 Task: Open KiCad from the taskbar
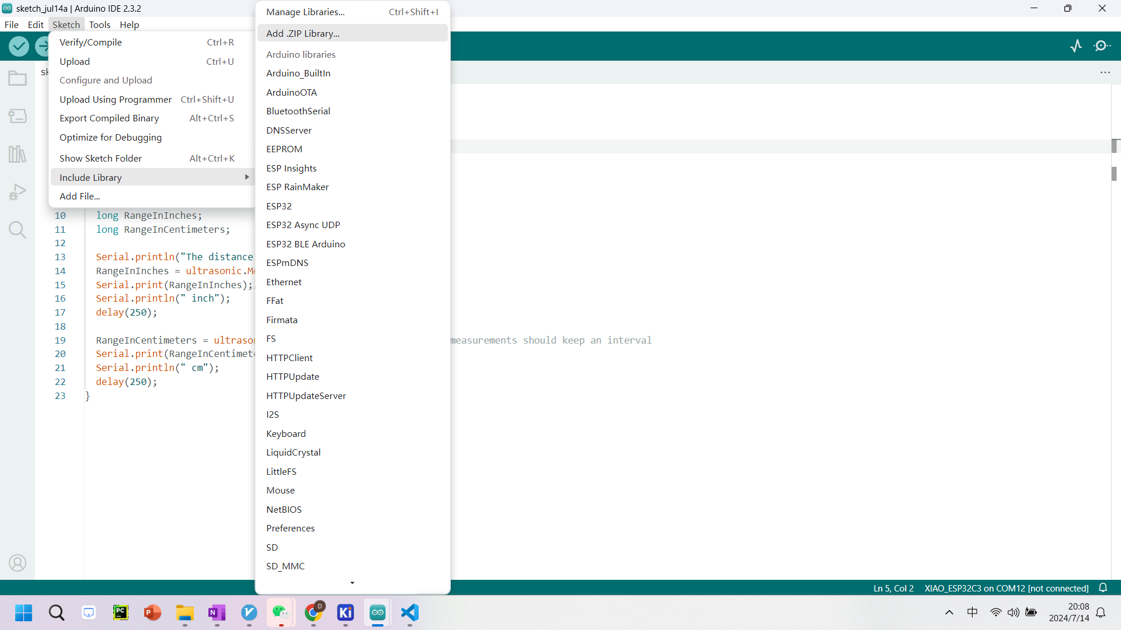click(x=346, y=613)
